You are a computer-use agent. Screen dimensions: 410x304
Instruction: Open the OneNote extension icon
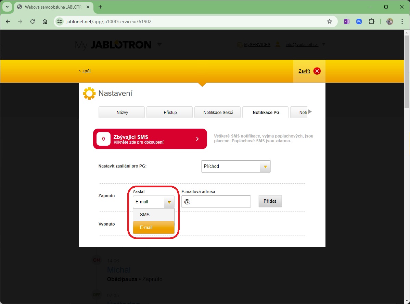(x=347, y=21)
